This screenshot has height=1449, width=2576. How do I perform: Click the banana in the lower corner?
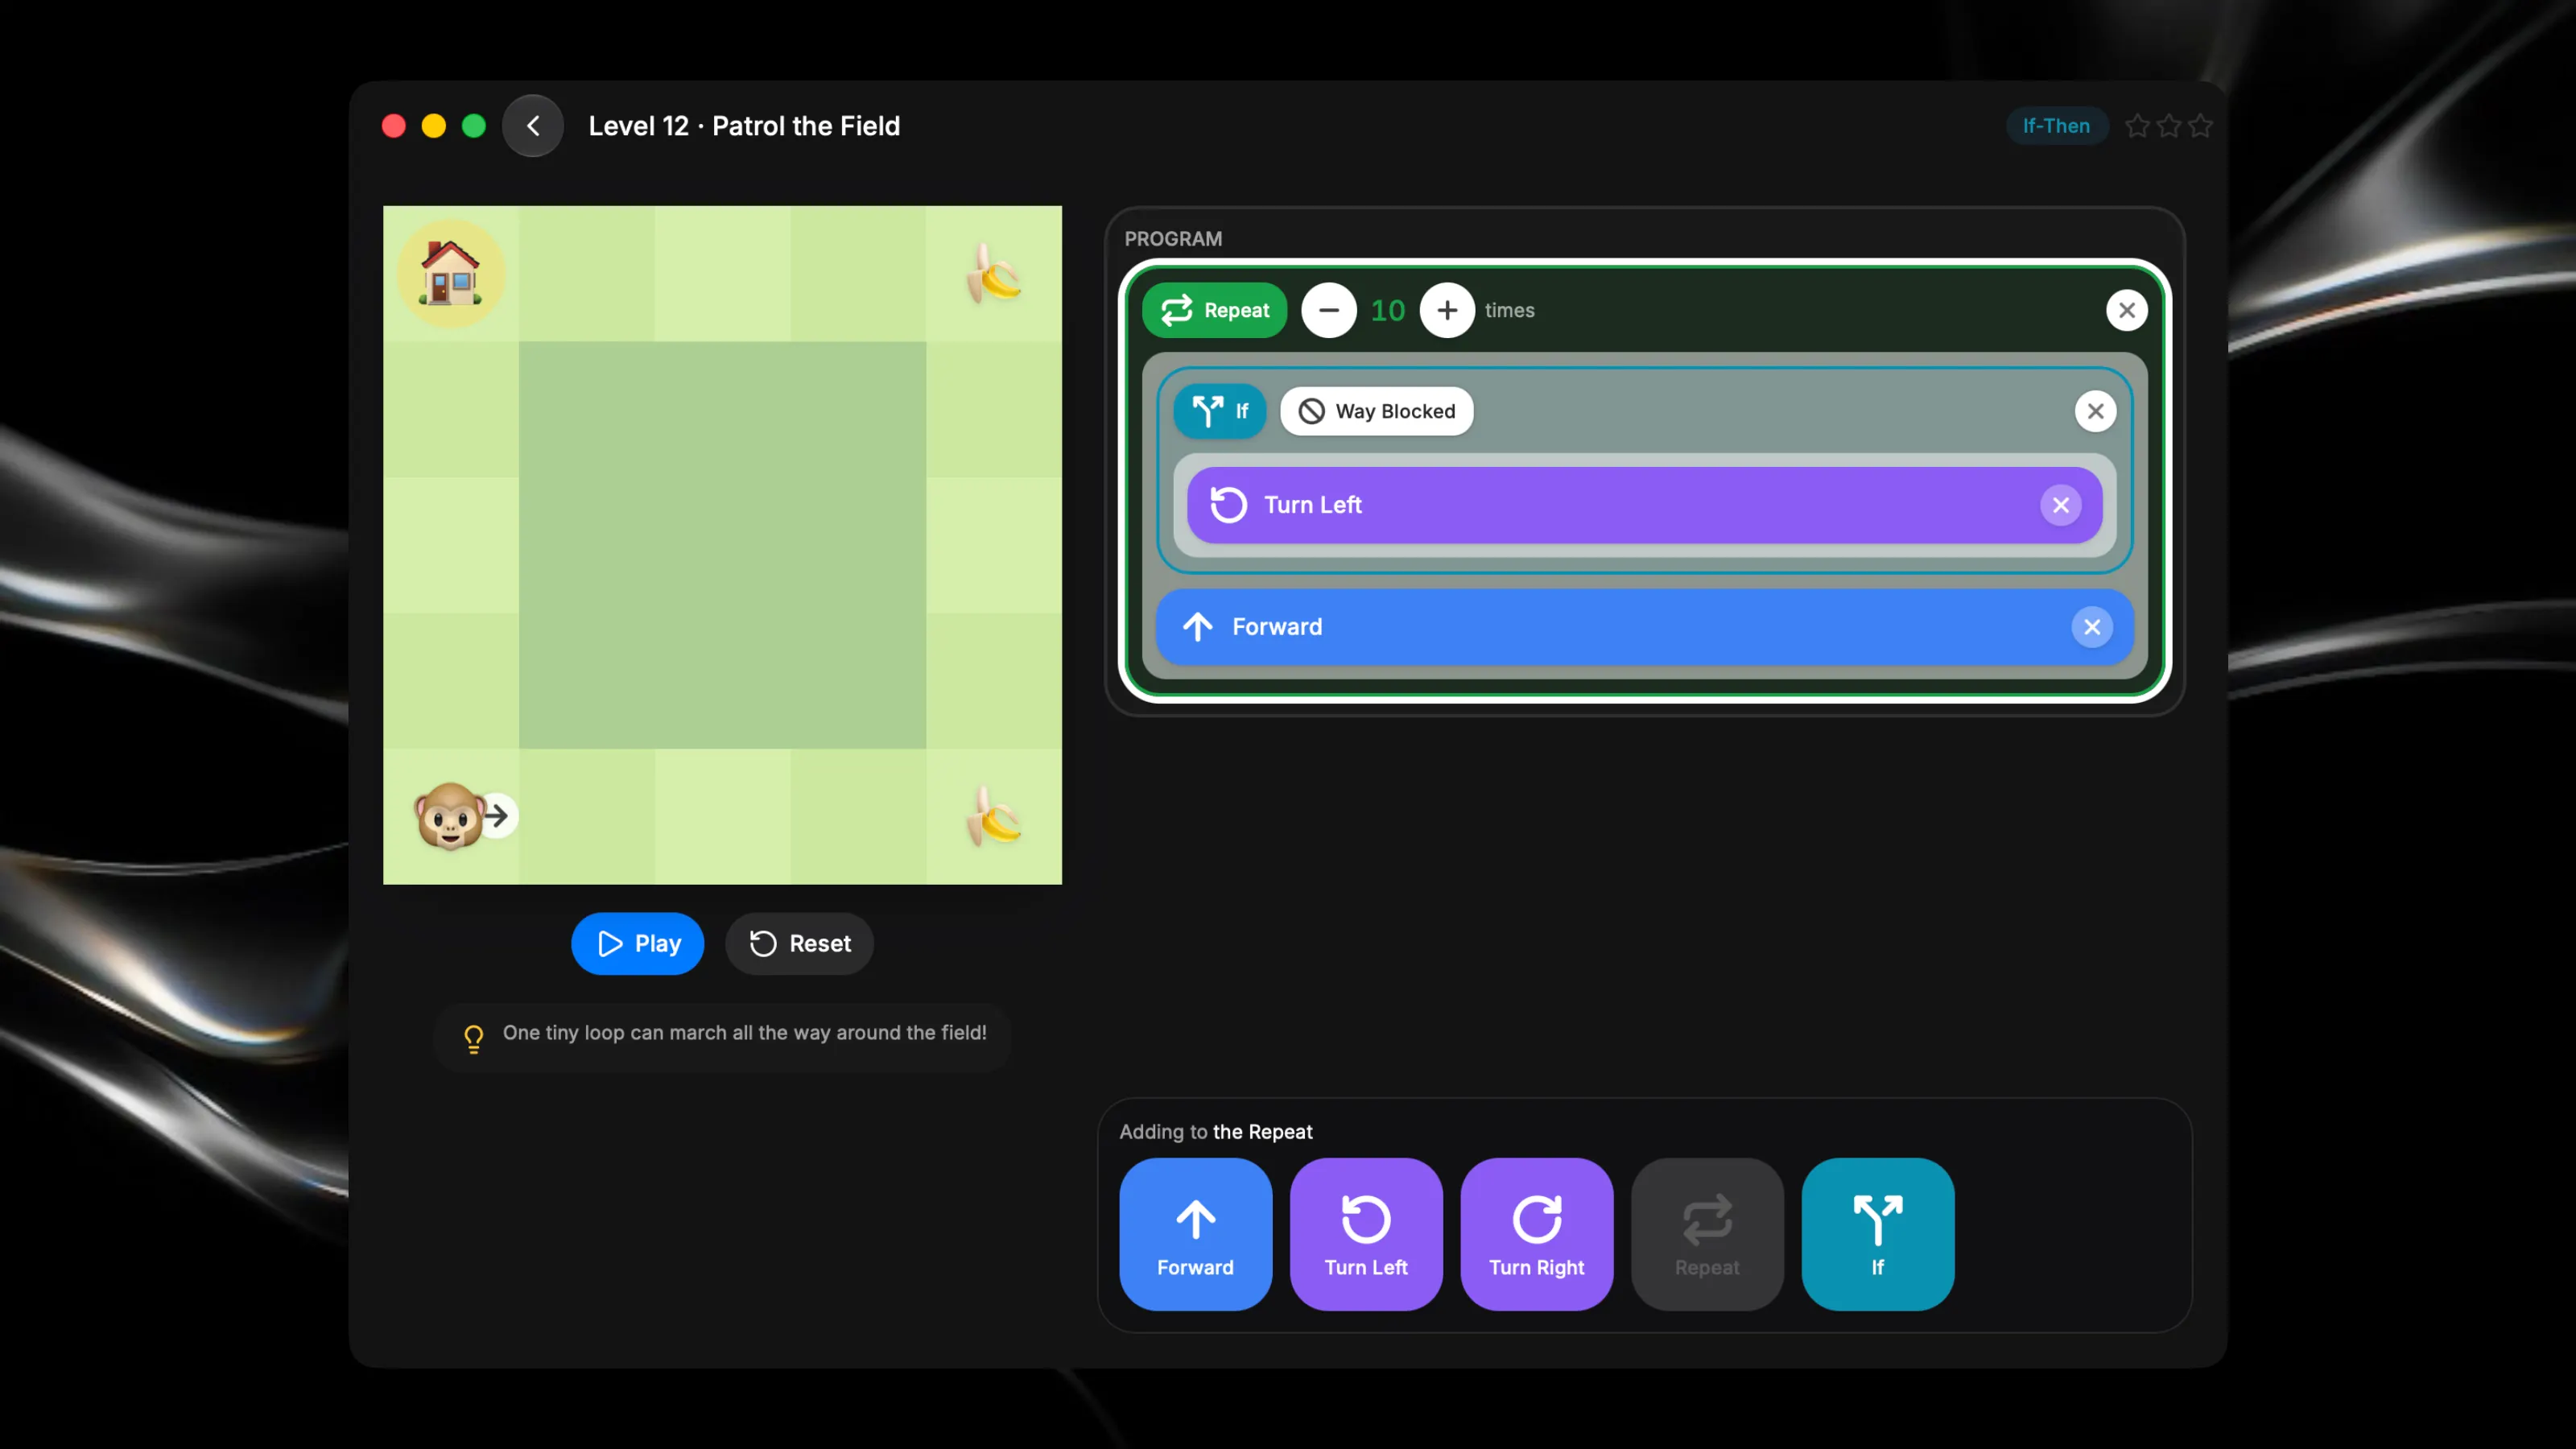tap(993, 816)
